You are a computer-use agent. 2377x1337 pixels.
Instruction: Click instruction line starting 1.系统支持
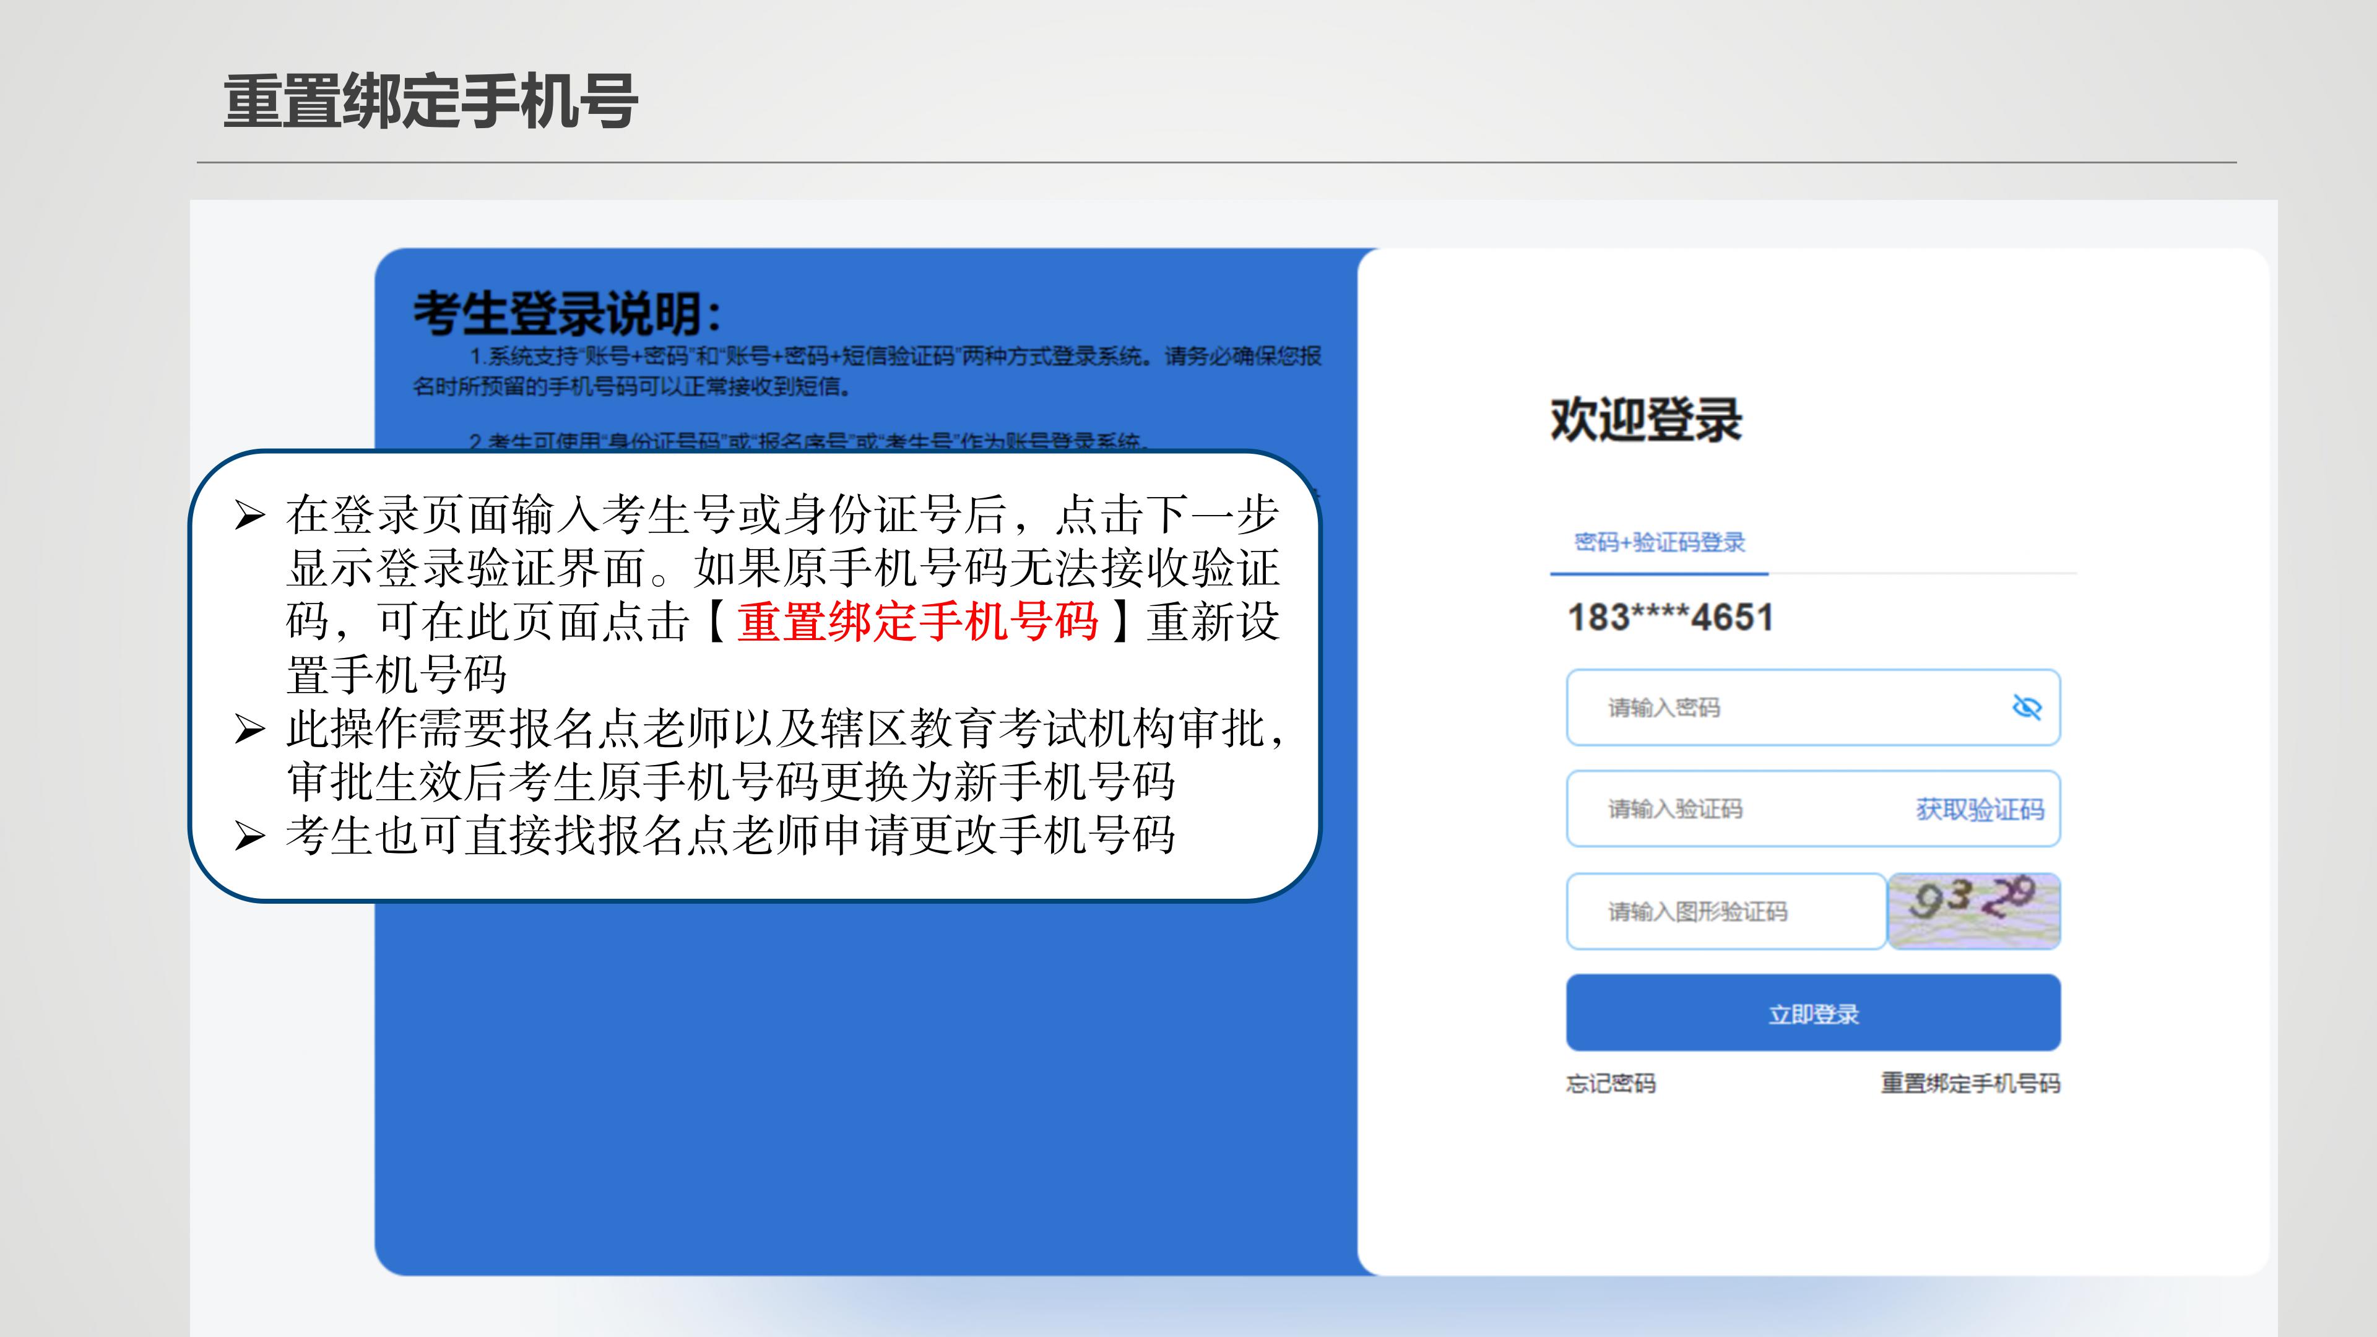(x=895, y=356)
